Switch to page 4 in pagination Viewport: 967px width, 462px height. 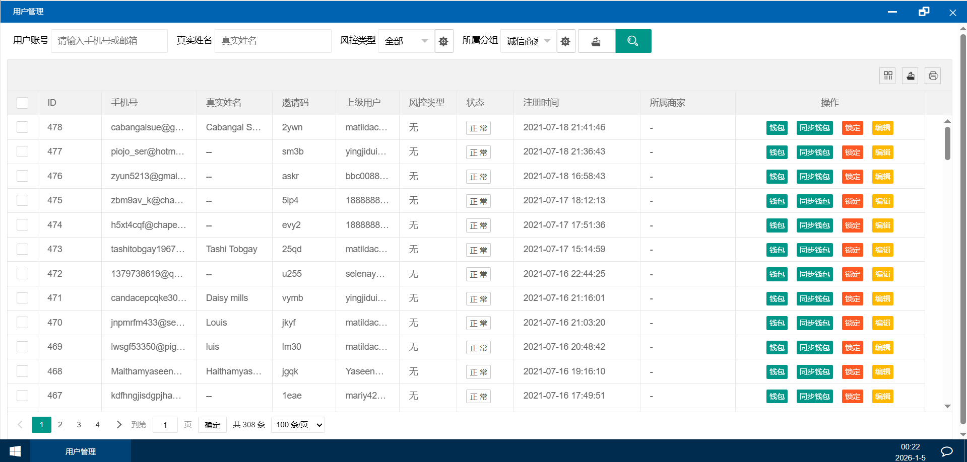(97, 425)
